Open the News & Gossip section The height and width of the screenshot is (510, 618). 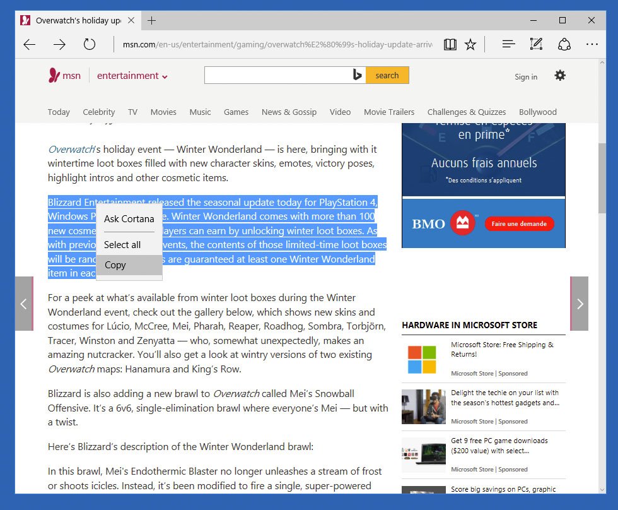coord(289,112)
